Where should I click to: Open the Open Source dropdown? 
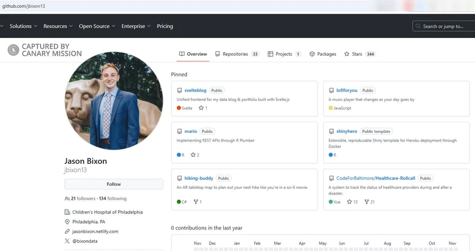point(97,26)
